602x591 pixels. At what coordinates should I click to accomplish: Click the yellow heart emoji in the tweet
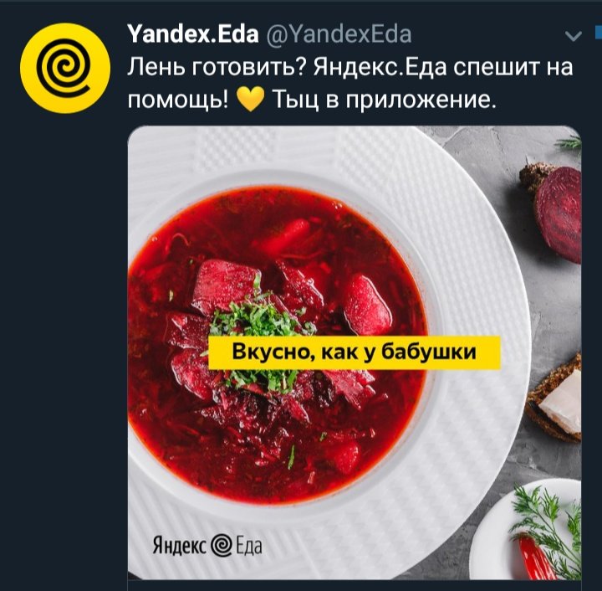(250, 99)
